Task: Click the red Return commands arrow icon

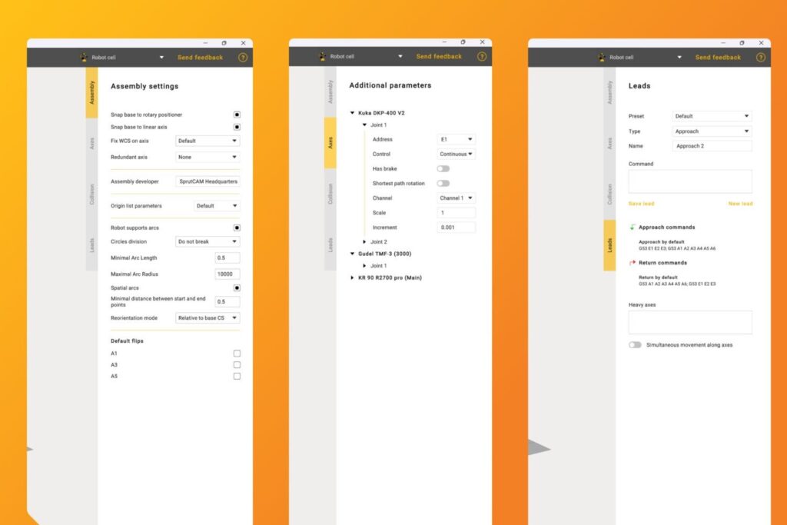Action: [x=633, y=263]
